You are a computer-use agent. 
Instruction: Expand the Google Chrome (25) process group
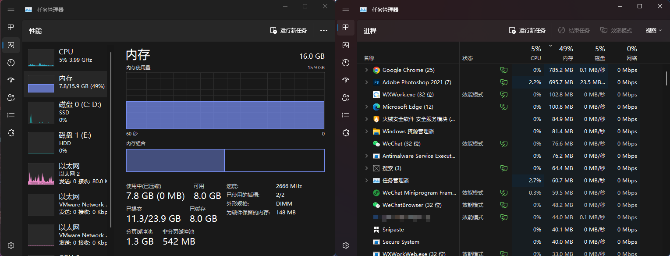366,70
